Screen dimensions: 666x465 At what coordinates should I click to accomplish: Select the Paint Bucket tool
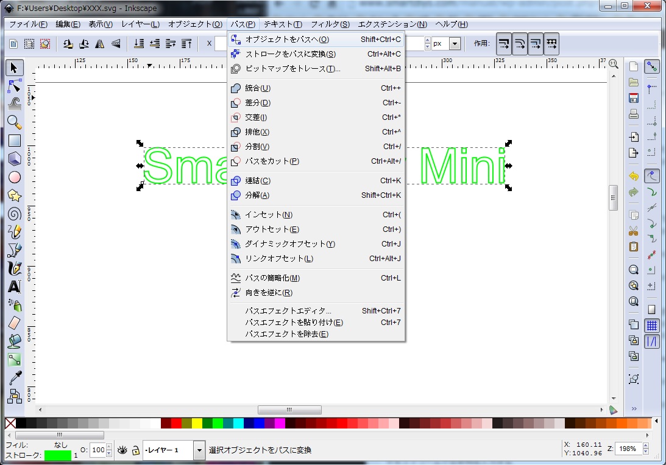click(x=15, y=341)
